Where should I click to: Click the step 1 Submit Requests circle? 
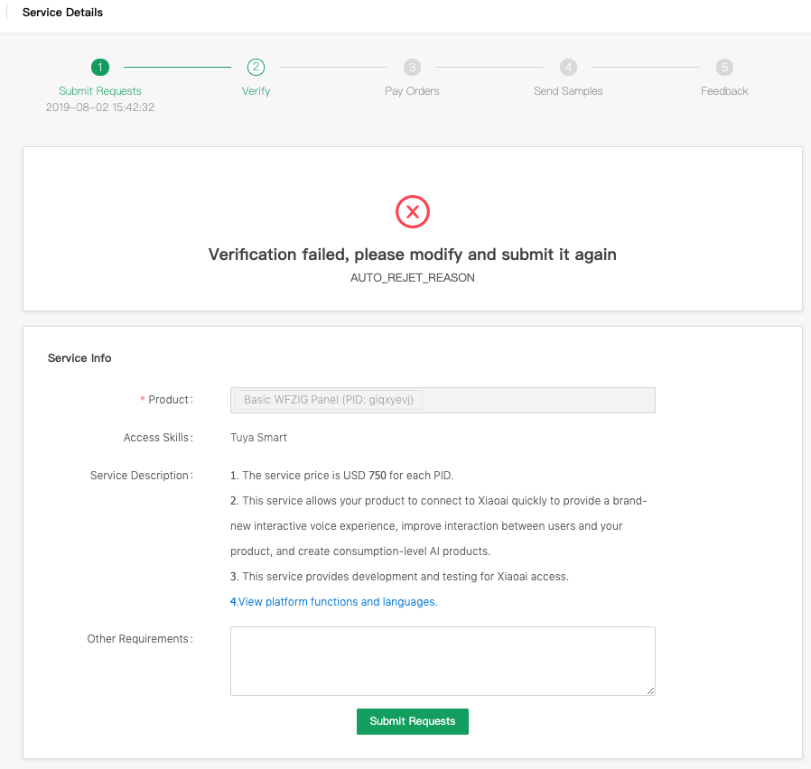(x=100, y=67)
